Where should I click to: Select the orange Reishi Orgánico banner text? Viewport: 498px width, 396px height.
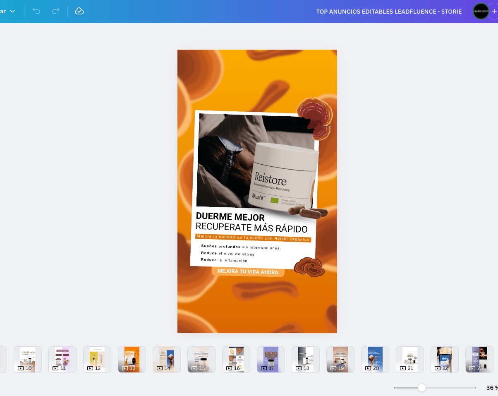(x=253, y=238)
